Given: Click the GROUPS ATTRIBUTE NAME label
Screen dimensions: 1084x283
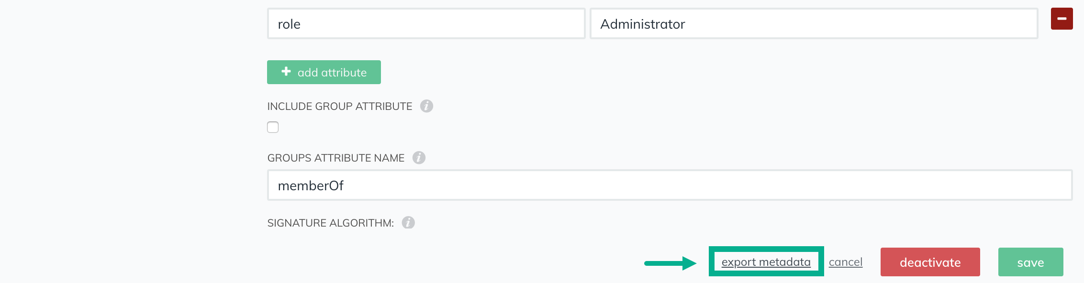Looking at the screenshot, I should point(335,158).
